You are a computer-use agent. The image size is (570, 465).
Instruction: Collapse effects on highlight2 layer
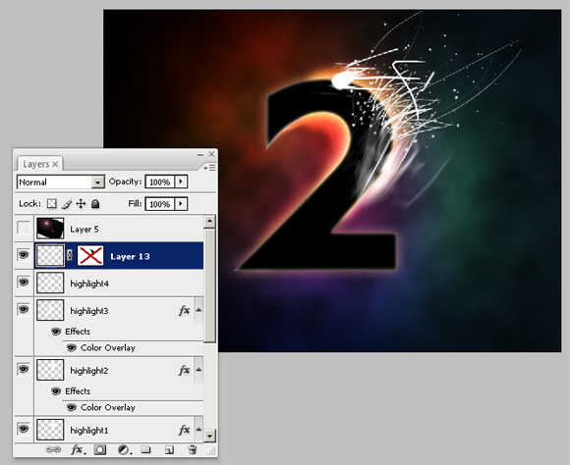point(199,370)
